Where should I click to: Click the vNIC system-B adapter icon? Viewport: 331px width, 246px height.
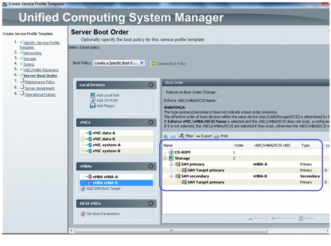pos(90,151)
